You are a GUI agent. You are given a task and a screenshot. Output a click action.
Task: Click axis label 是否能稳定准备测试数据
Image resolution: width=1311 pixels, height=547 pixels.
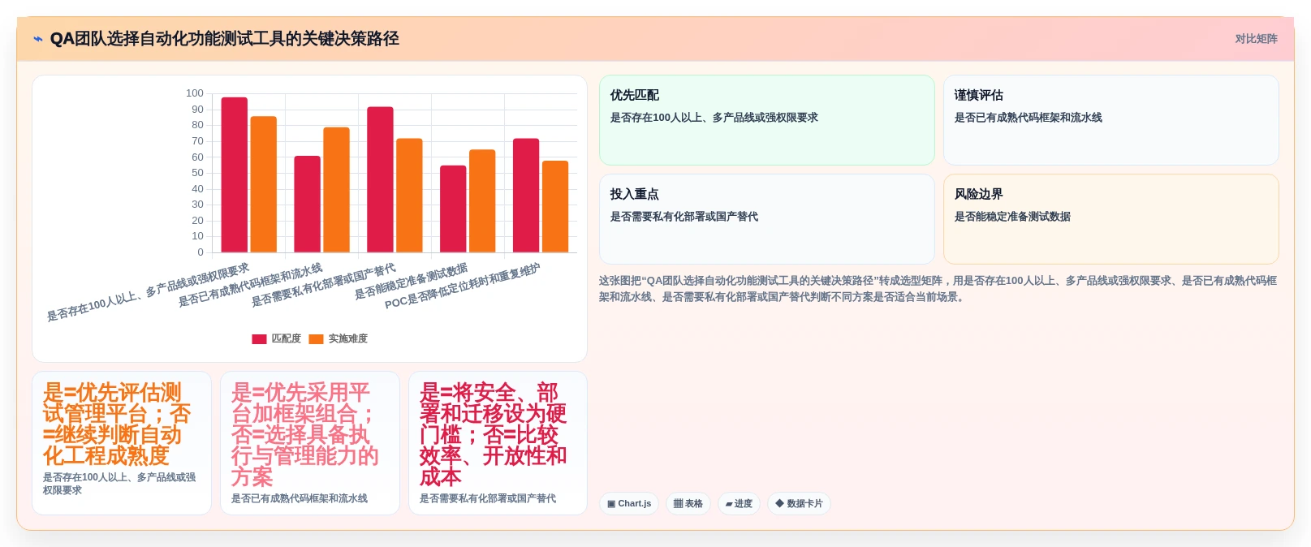pos(411,281)
